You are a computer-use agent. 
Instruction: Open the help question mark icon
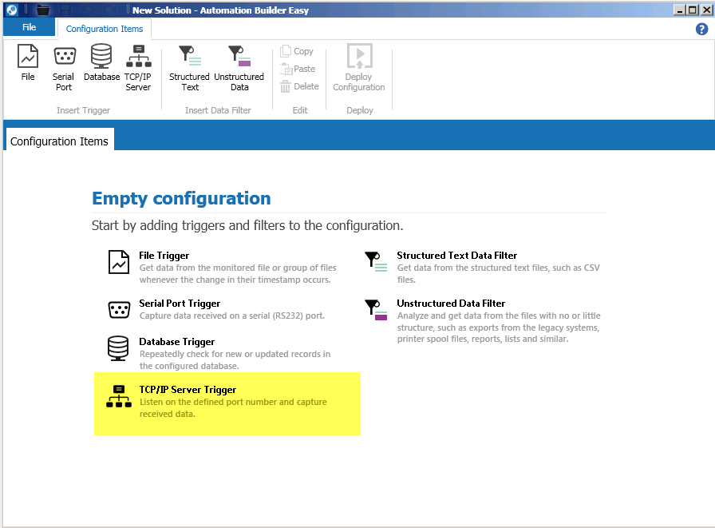[x=702, y=29]
